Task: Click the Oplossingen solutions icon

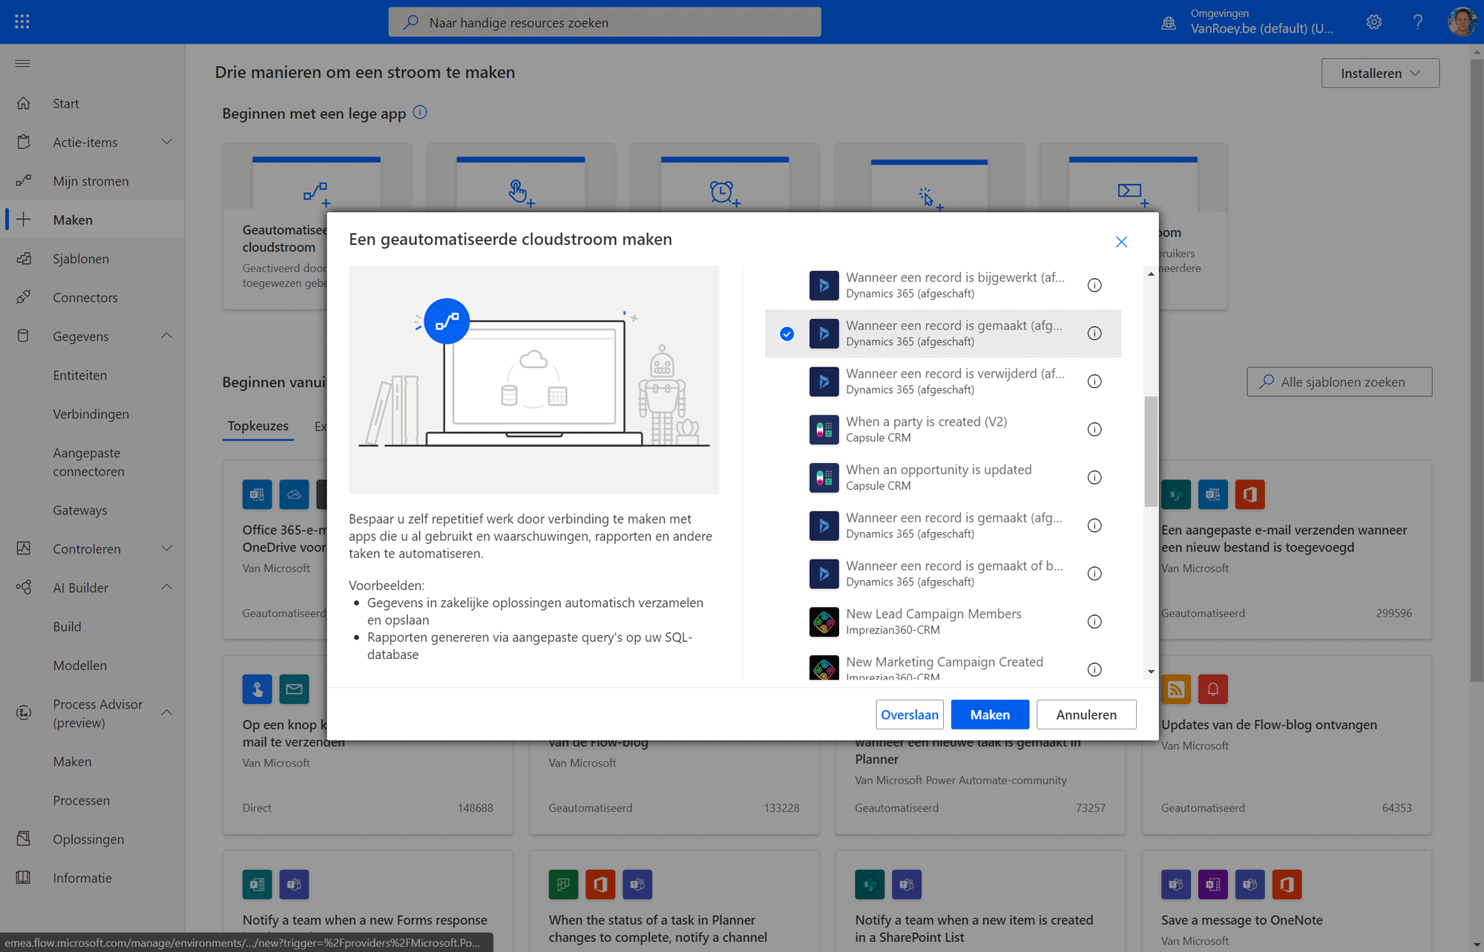Action: (x=24, y=838)
